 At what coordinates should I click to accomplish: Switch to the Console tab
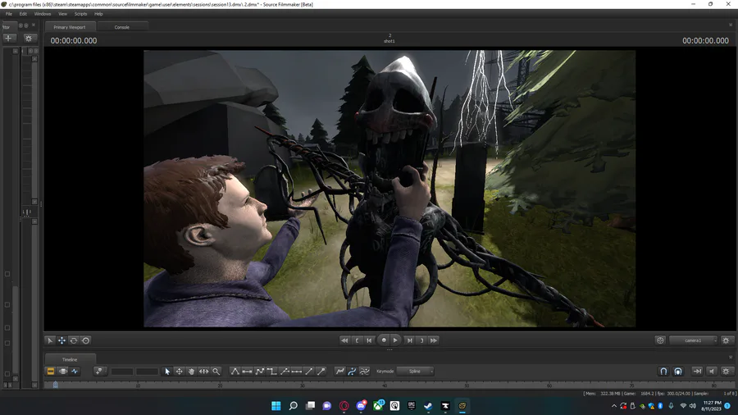[122, 27]
